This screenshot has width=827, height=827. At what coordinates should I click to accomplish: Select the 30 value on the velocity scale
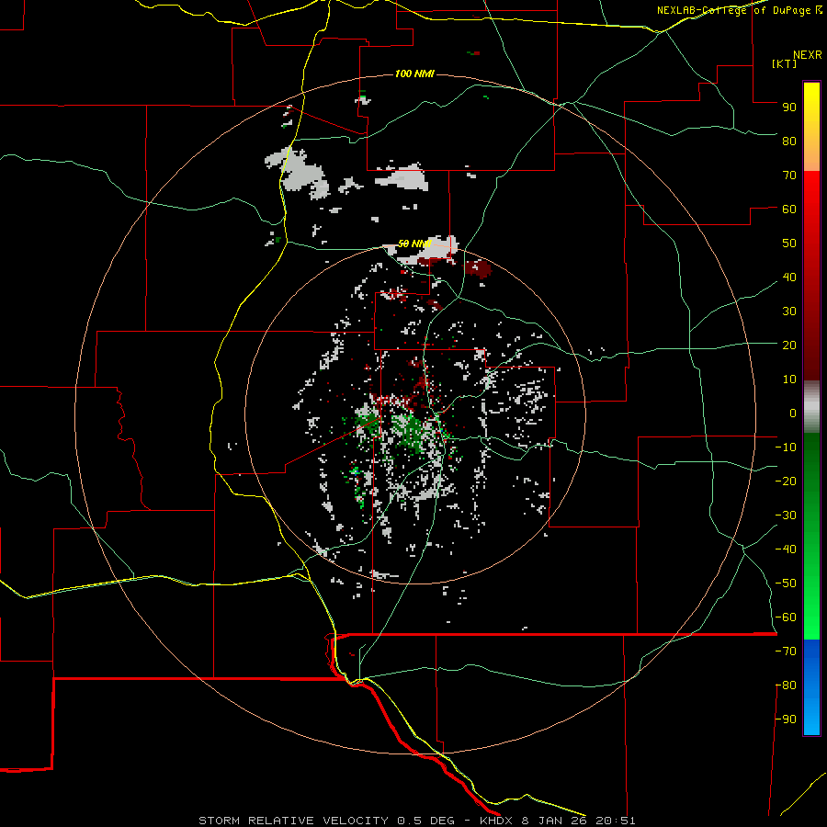pos(789,312)
